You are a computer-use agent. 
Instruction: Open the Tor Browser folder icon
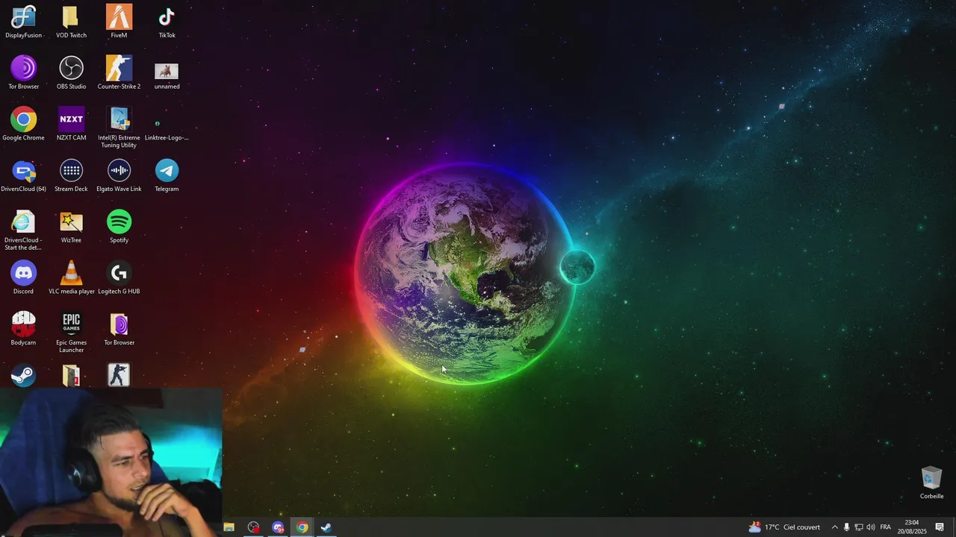[x=119, y=330]
